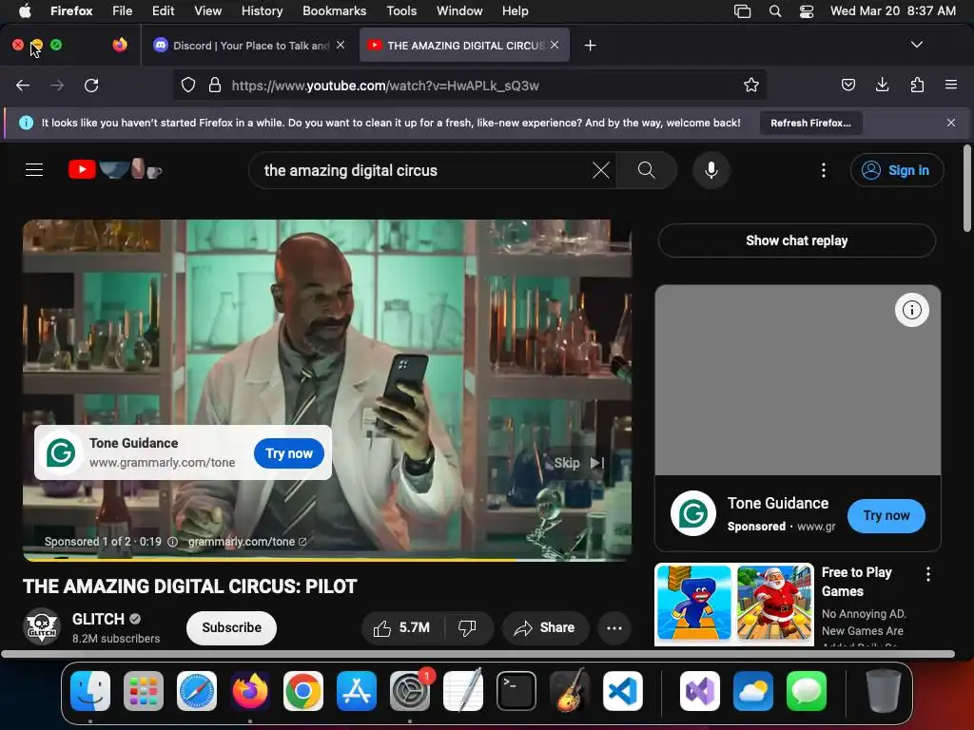Open Safari from the Dock
This screenshot has height=730, width=974.
tap(197, 691)
